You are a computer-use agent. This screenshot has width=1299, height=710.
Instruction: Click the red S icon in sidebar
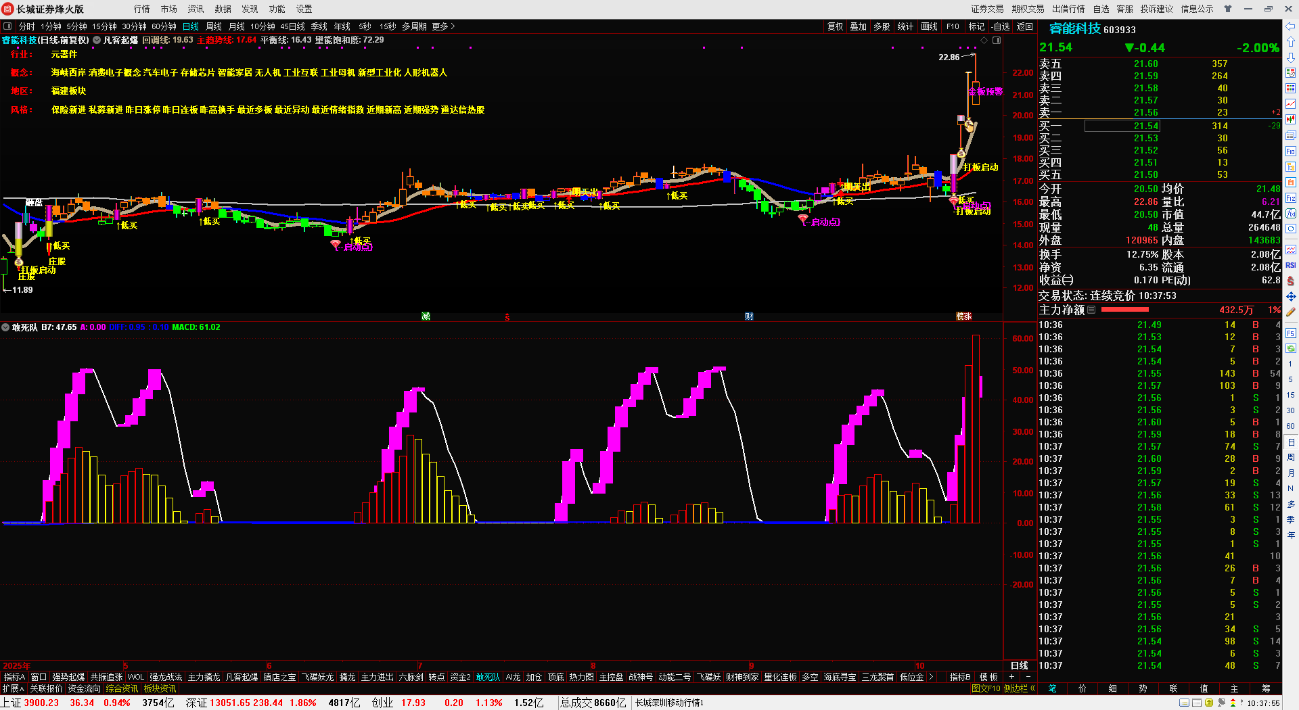[1291, 281]
